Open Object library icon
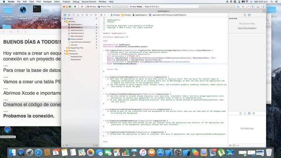Image resolution: width=281 pixels, height=158 pixels. click(x=249, y=113)
